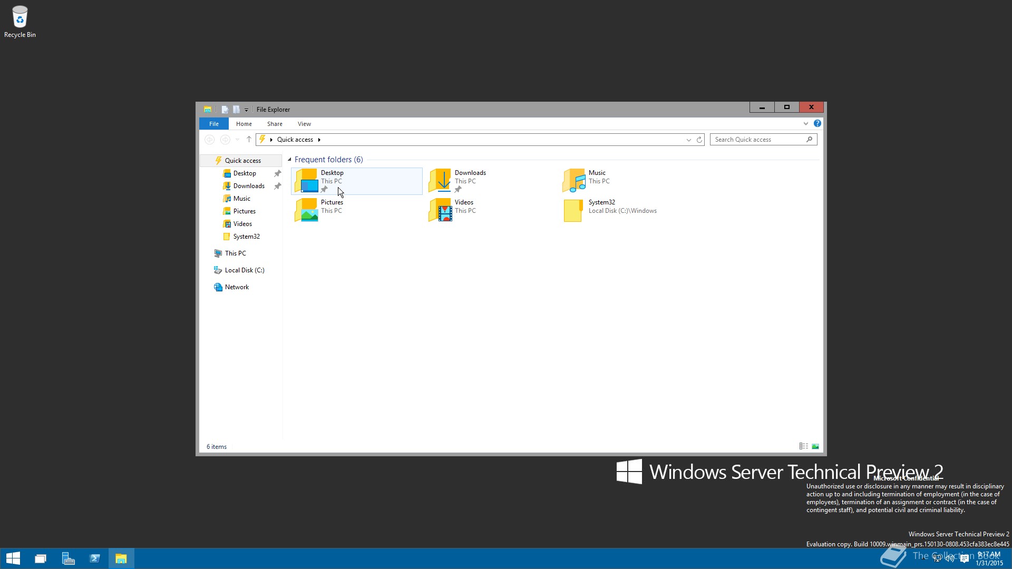Click the Properties quick access toolbar icon
1012x569 pixels.
point(225,110)
